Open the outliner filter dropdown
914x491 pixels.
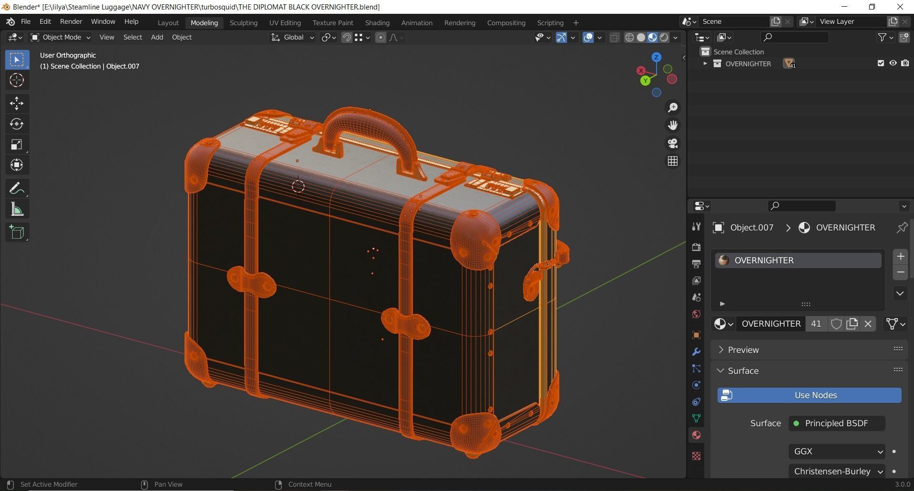coord(885,37)
